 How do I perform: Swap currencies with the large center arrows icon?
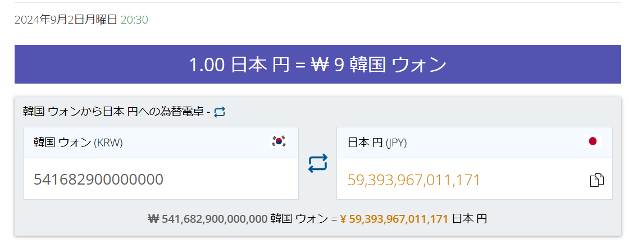pos(317,163)
